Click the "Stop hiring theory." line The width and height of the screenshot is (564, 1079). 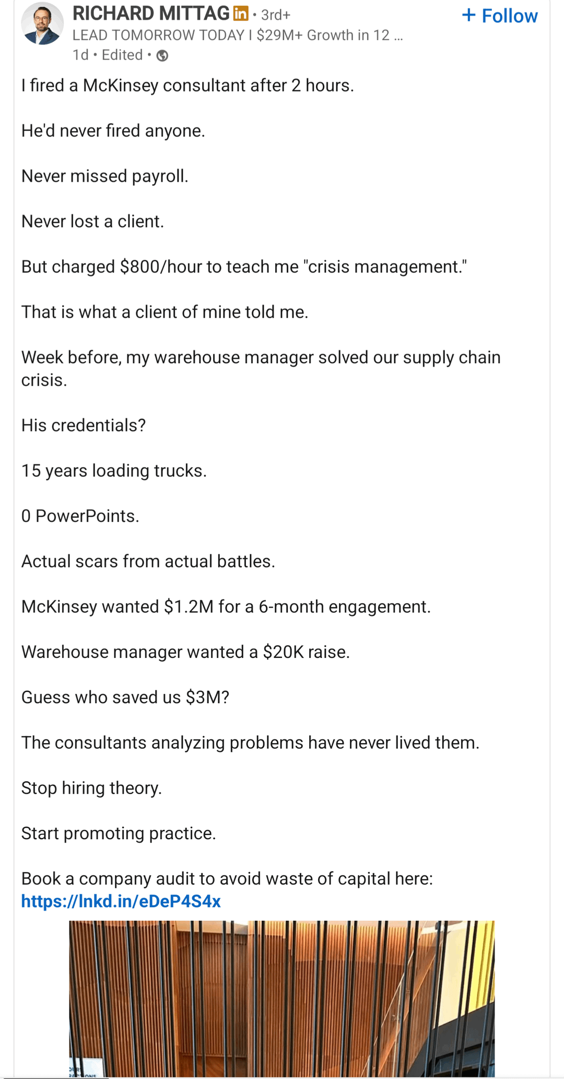pyautogui.click(x=92, y=787)
